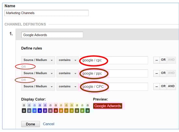
Task: Click the 'Preview:' label
Action: (101, 99)
